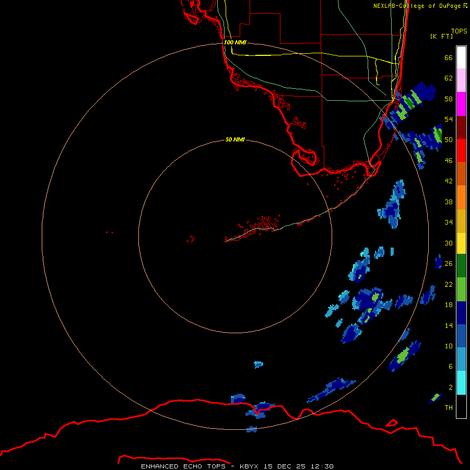Screen dimensions: 470x470
Task: Click the ENHANCED ECHO TOPS caption
Action: click(x=237, y=466)
